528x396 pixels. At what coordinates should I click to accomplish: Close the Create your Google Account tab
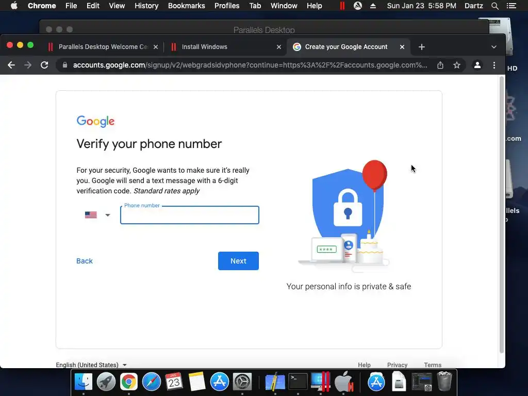pos(402,47)
